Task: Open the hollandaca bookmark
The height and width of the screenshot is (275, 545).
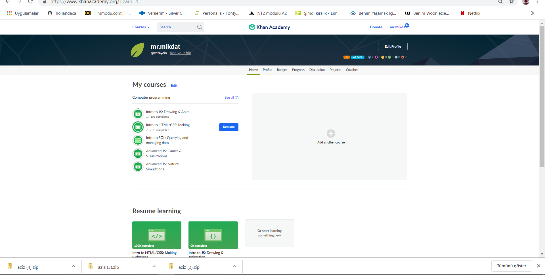Action: coord(62,13)
